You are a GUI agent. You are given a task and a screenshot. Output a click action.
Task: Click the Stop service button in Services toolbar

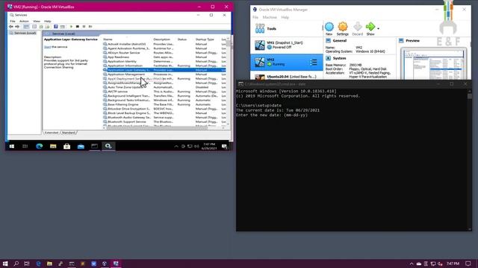coord(78,27)
